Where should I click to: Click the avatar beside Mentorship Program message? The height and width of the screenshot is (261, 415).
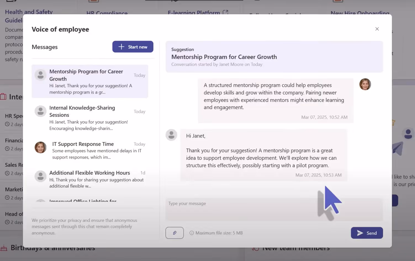[40, 75]
